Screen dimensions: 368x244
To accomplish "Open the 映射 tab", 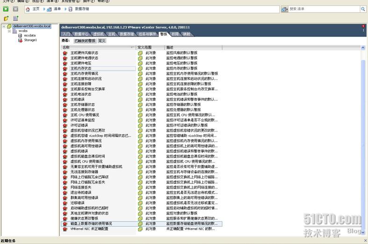I will (187, 34).
